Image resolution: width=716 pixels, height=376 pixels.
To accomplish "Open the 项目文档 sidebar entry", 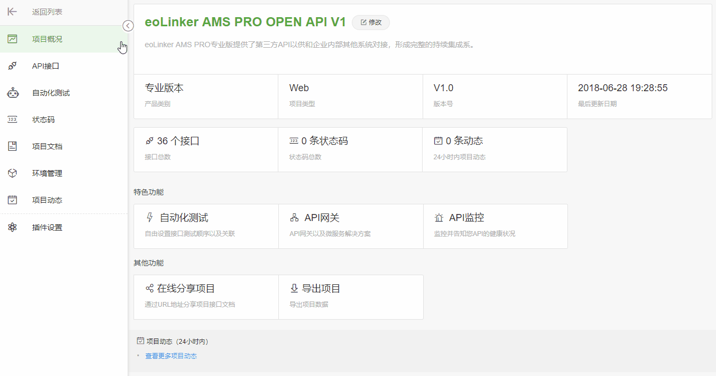I will [64, 146].
